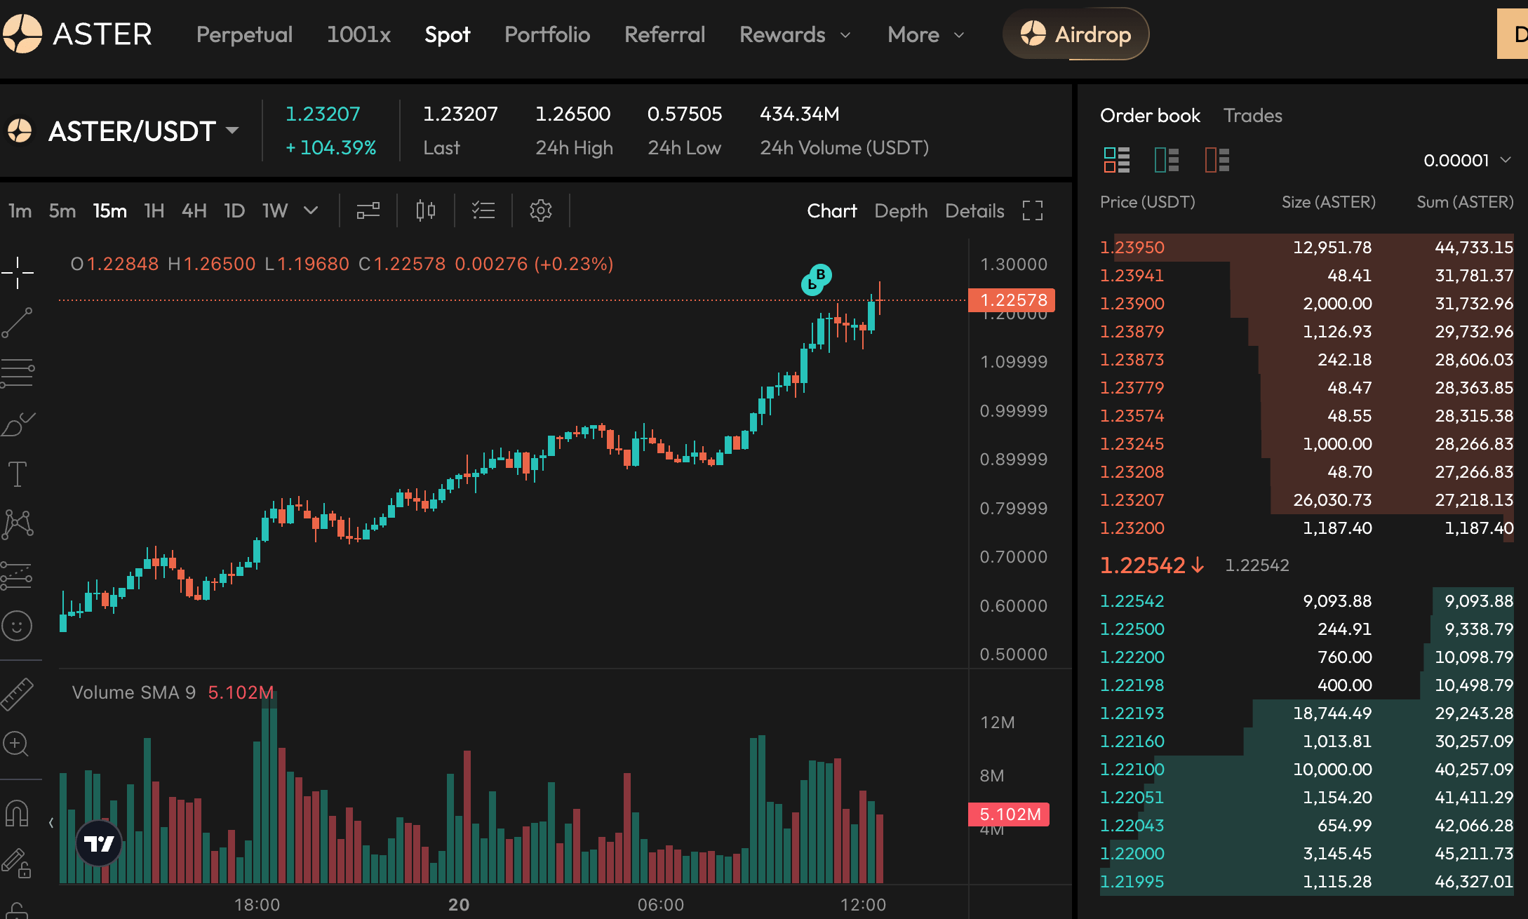Open the forecasting and measurement tool
This screenshot has height=919, width=1528.
click(x=18, y=575)
